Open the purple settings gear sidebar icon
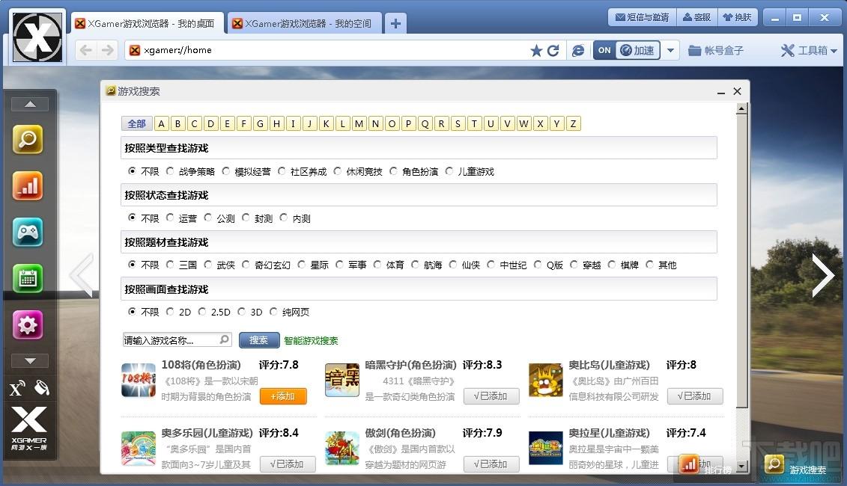The height and width of the screenshot is (486, 847). pos(28,324)
